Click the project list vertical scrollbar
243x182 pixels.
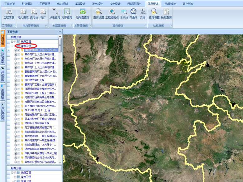tap(60, 93)
